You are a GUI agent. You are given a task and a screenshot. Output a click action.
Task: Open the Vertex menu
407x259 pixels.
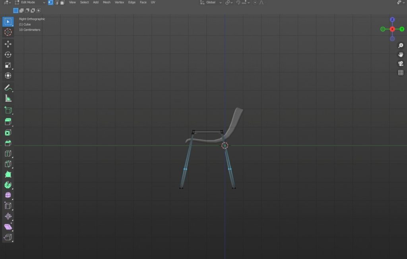pos(119,2)
